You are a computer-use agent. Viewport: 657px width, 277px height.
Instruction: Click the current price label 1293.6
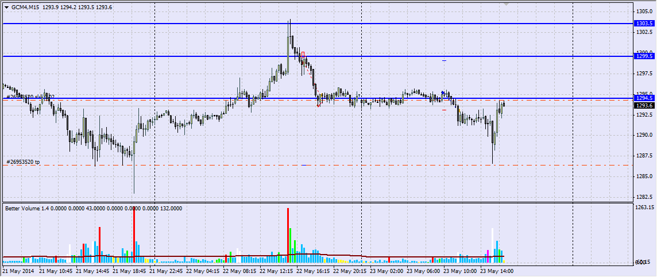(x=644, y=106)
